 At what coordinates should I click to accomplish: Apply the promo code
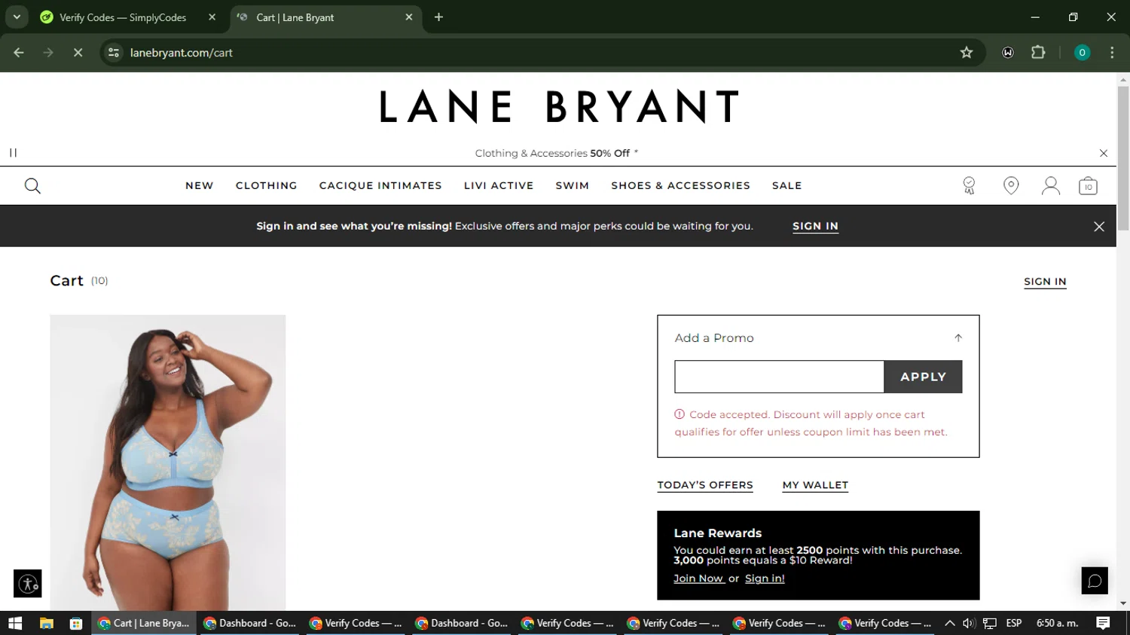tap(923, 377)
